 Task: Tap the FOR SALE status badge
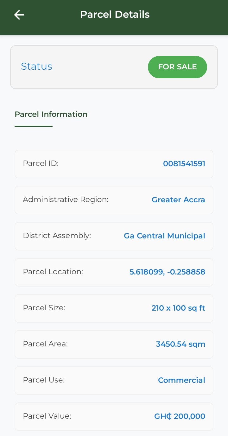click(x=177, y=67)
